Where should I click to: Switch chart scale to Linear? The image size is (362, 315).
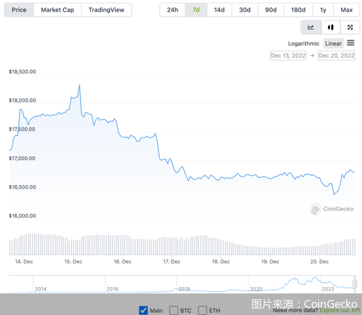pos(333,44)
